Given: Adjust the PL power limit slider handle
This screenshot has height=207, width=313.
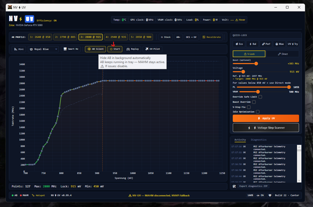Looking at the screenshot, I should pyautogui.click(x=289, y=87).
